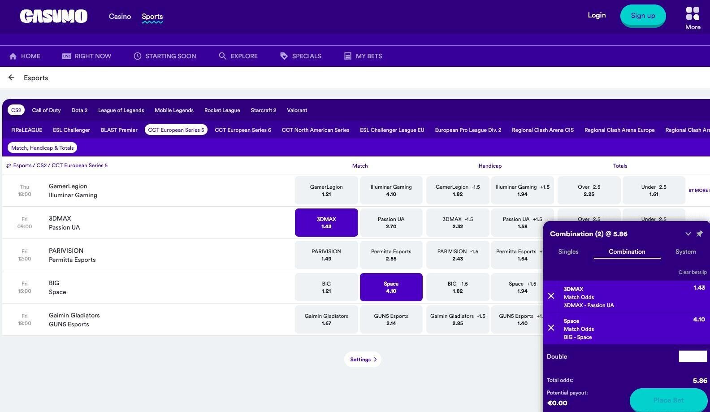Select Valorant filter
Viewport: 710px width, 412px height.
pyautogui.click(x=297, y=110)
